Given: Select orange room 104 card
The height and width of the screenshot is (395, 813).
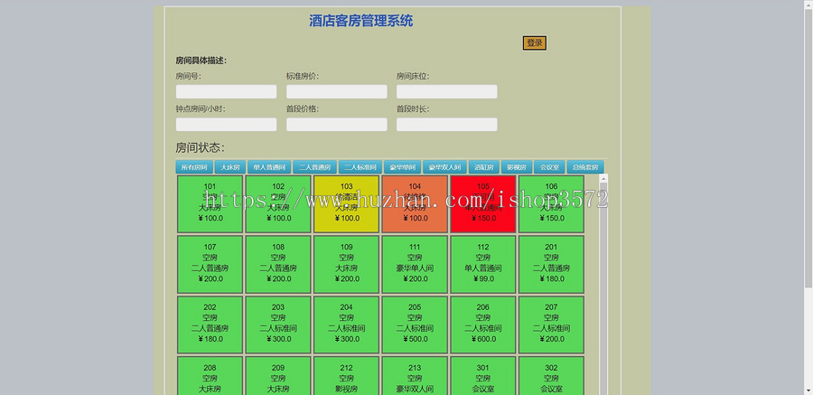Looking at the screenshot, I should click(x=415, y=204).
